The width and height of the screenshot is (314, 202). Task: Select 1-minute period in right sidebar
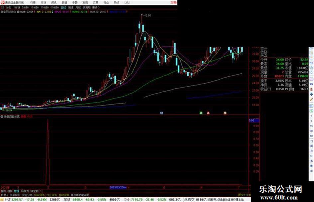pyautogui.click(x=311, y=116)
